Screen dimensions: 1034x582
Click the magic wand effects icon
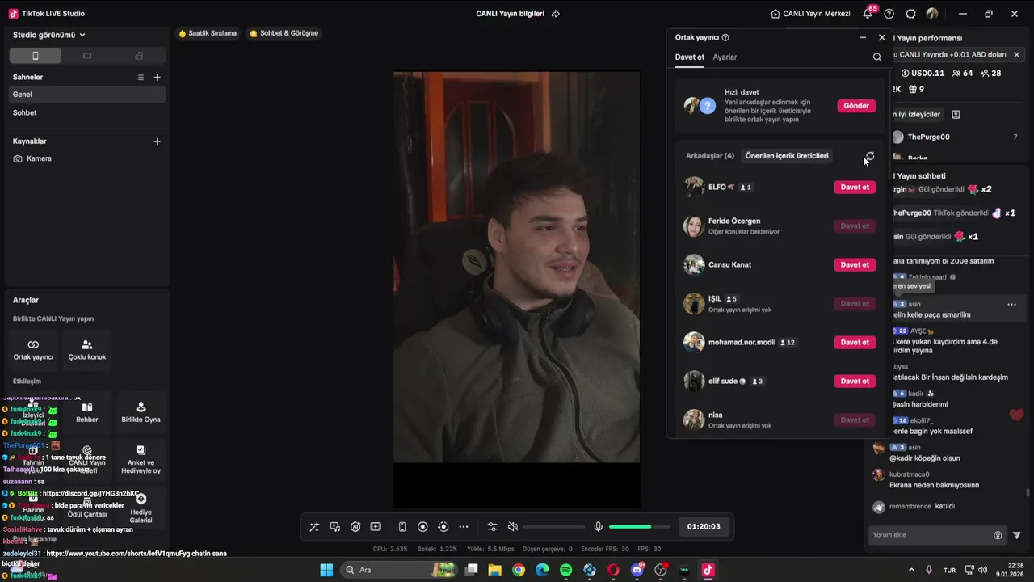(314, 526)
